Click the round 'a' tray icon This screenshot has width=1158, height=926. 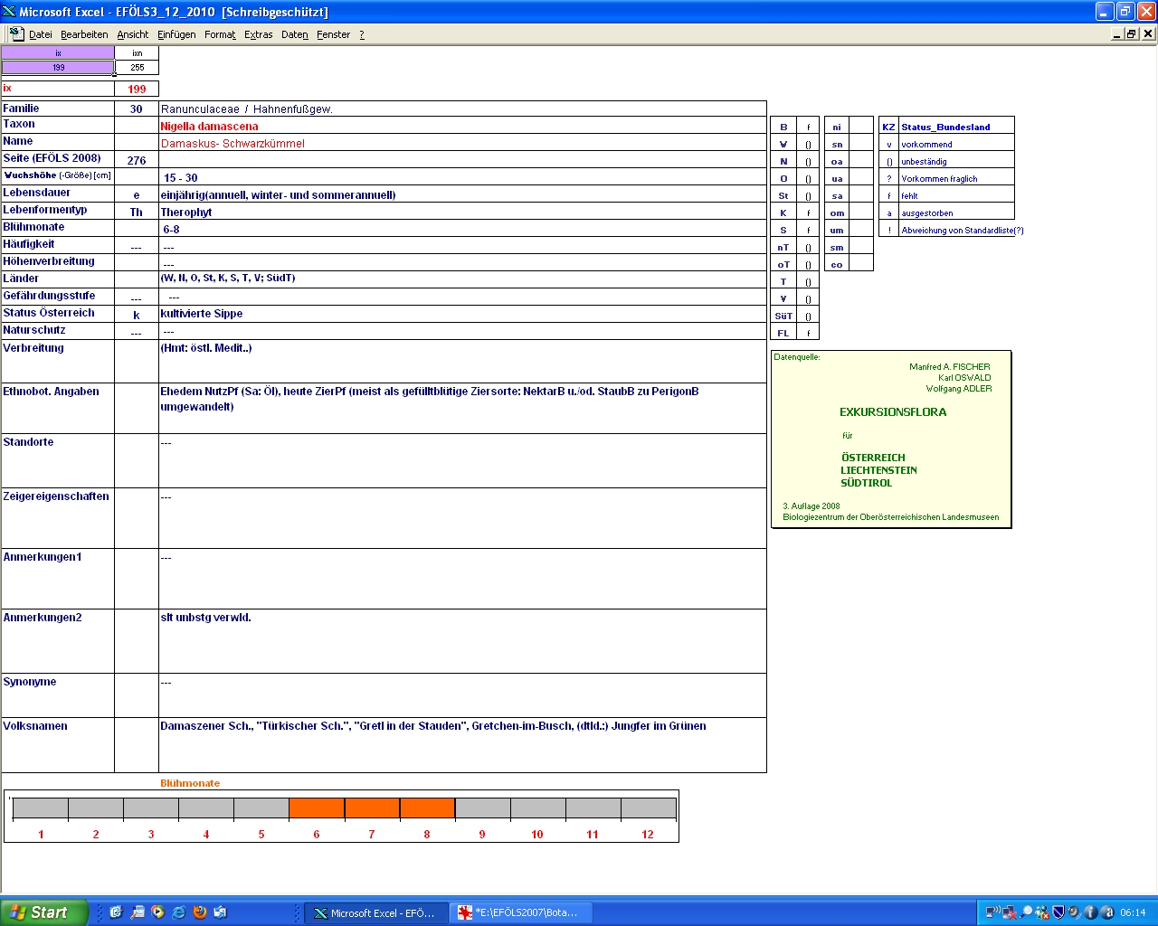click(x=1106, y=912)
